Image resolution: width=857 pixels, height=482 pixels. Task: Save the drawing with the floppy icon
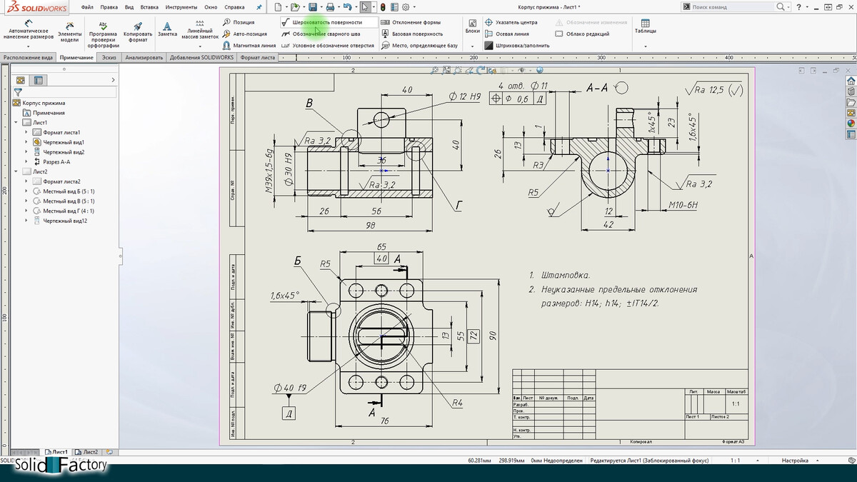click(x=313, y=6)
